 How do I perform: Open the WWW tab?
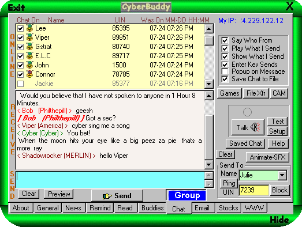254,208
